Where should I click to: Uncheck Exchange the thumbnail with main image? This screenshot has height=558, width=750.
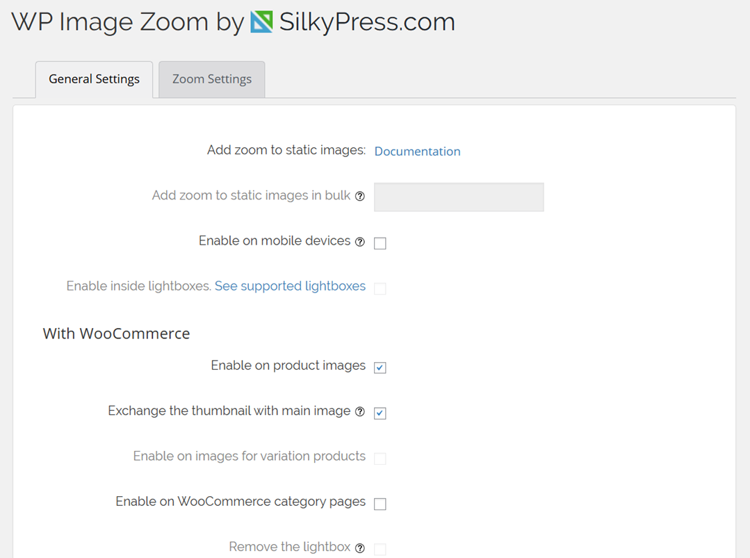[x=380, y=413]
